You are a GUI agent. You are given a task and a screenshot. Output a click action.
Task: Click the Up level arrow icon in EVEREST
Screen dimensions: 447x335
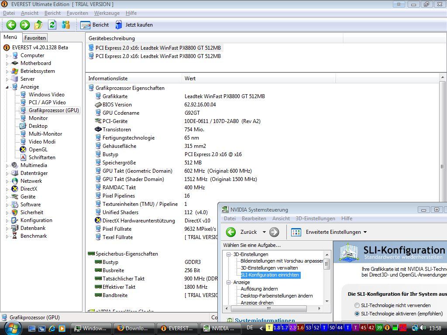click(x=38, y=25)
